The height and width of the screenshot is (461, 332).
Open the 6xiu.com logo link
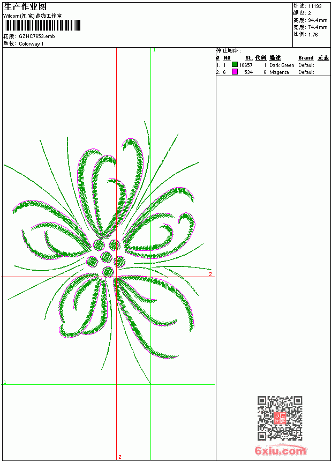click(x=280, y=450)
